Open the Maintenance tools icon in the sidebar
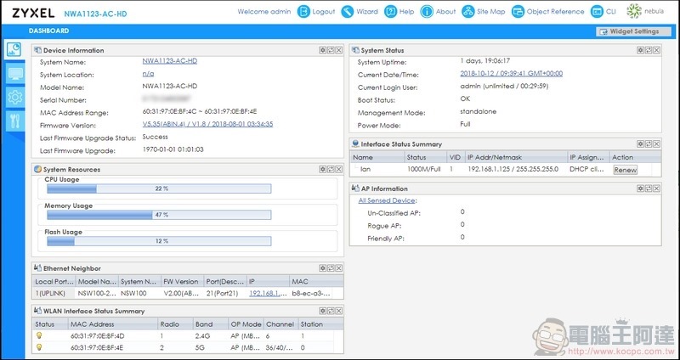Viewport: 680px width, 360px height. [x=14, y=121]
